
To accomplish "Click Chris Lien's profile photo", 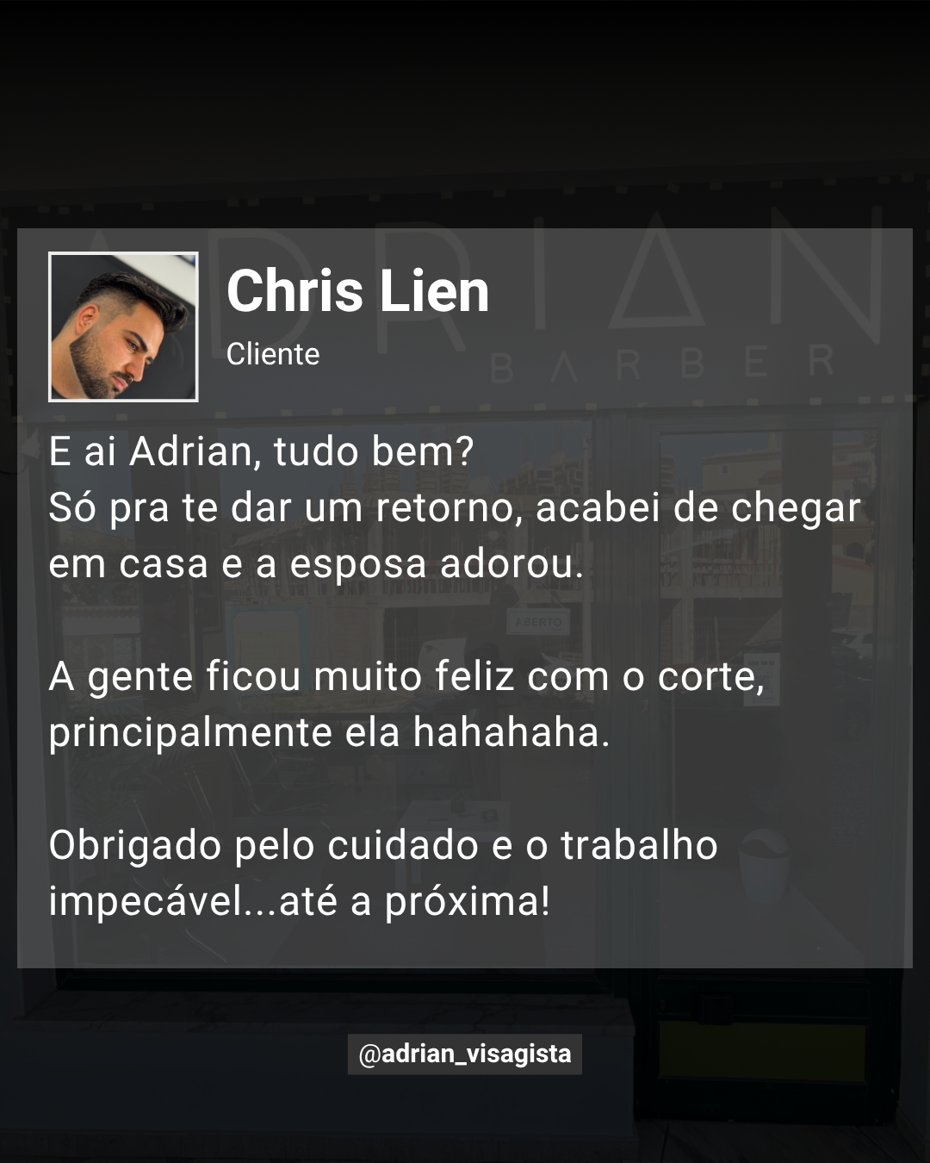I will tap(123, 327).
